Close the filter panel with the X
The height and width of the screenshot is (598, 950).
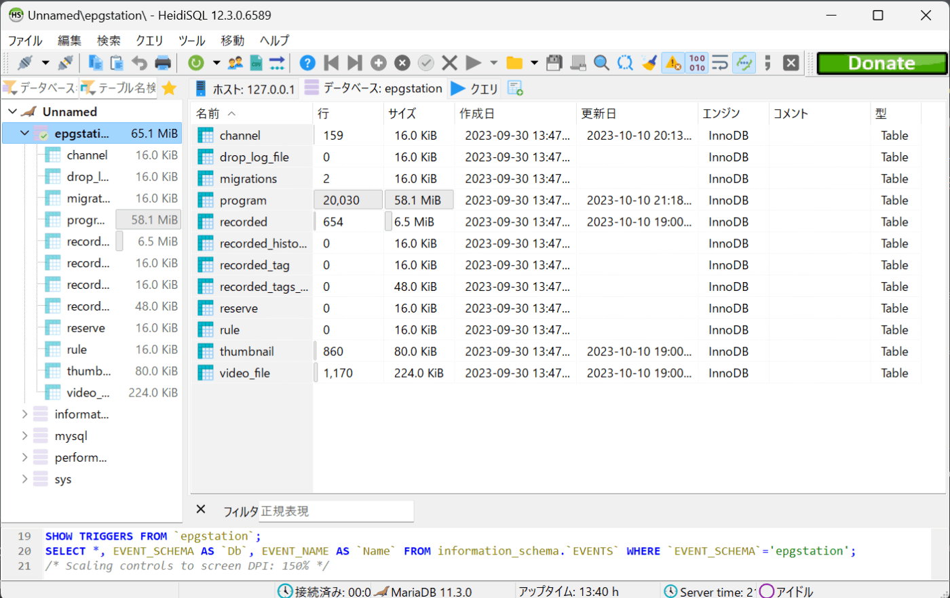pos(201,509)
